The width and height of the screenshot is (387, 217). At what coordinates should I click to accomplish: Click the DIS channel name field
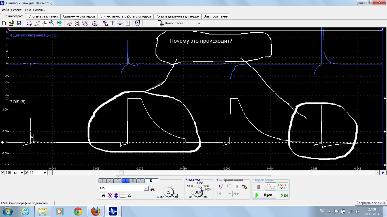click(x=122, y=188)
